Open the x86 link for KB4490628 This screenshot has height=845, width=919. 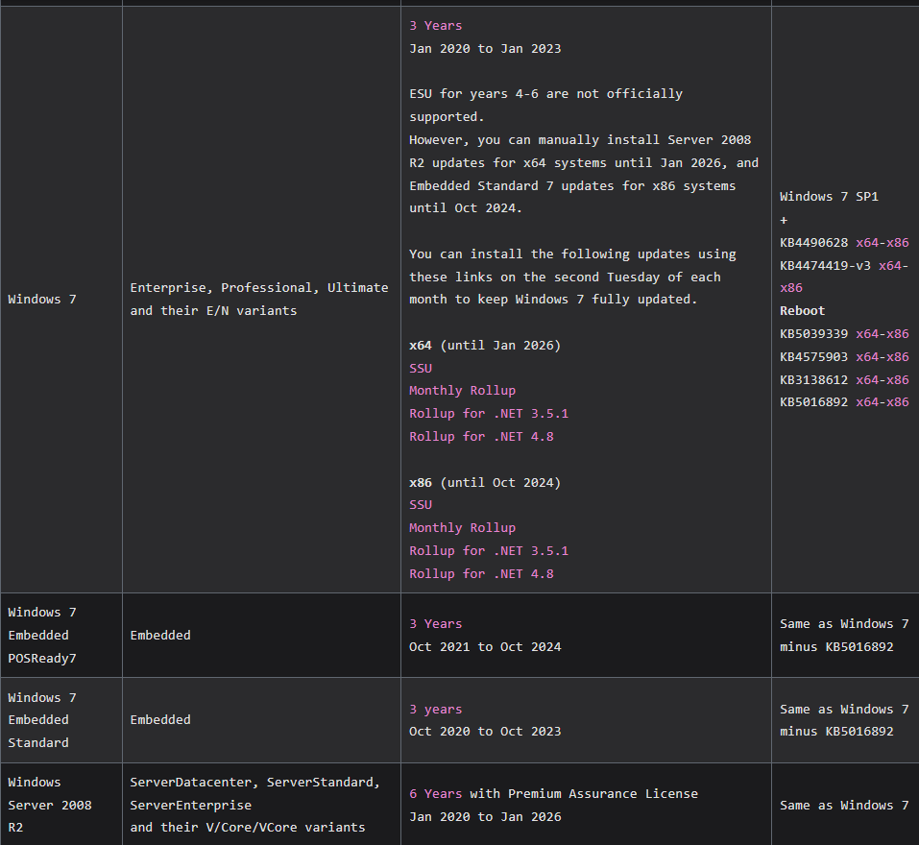pyautogui.click(x=897, y=243)
